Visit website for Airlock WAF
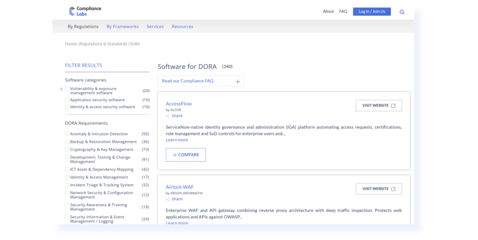The width and height of the screenshot is (478, 240). [379, 189]
